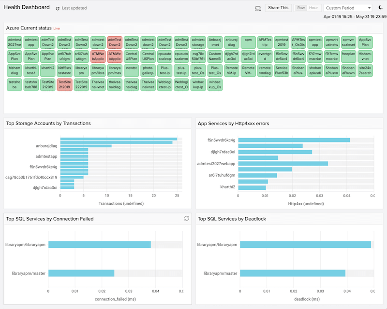
Task: Select the admtest2027webapp bar in Http4xxx chart
Action: [x=283, y=164]
